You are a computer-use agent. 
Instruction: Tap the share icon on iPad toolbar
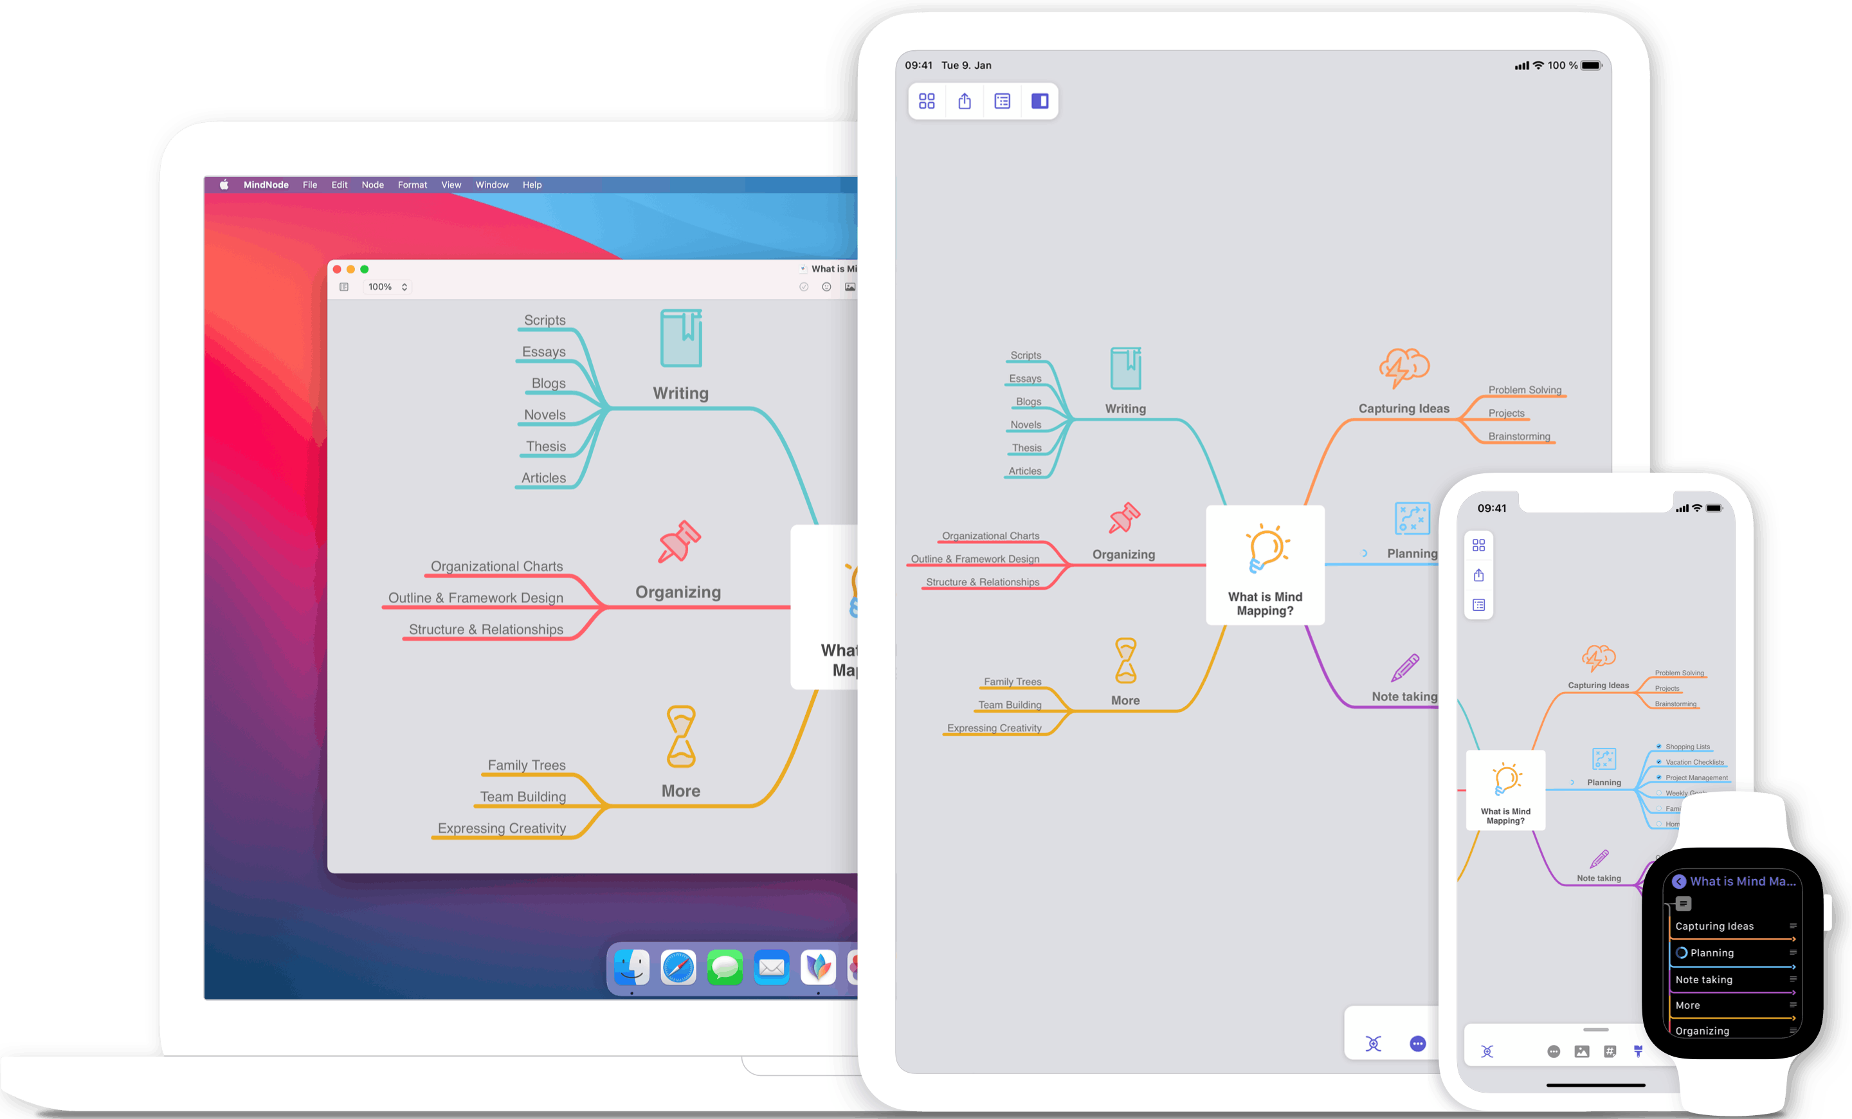point(965,101)
